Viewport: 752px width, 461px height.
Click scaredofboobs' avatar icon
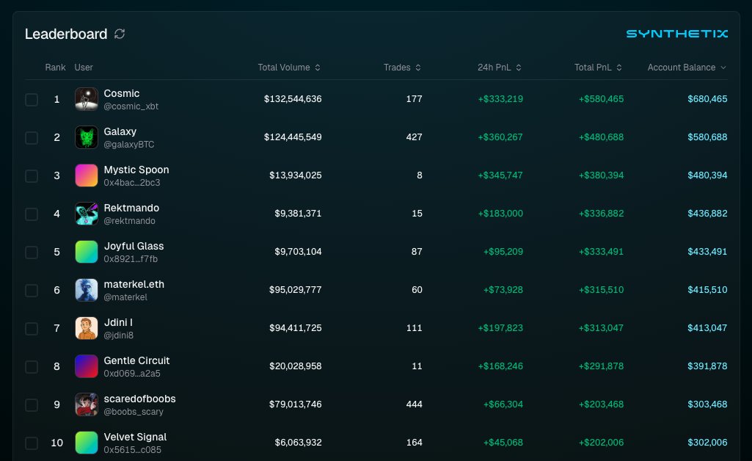[87, 404]
